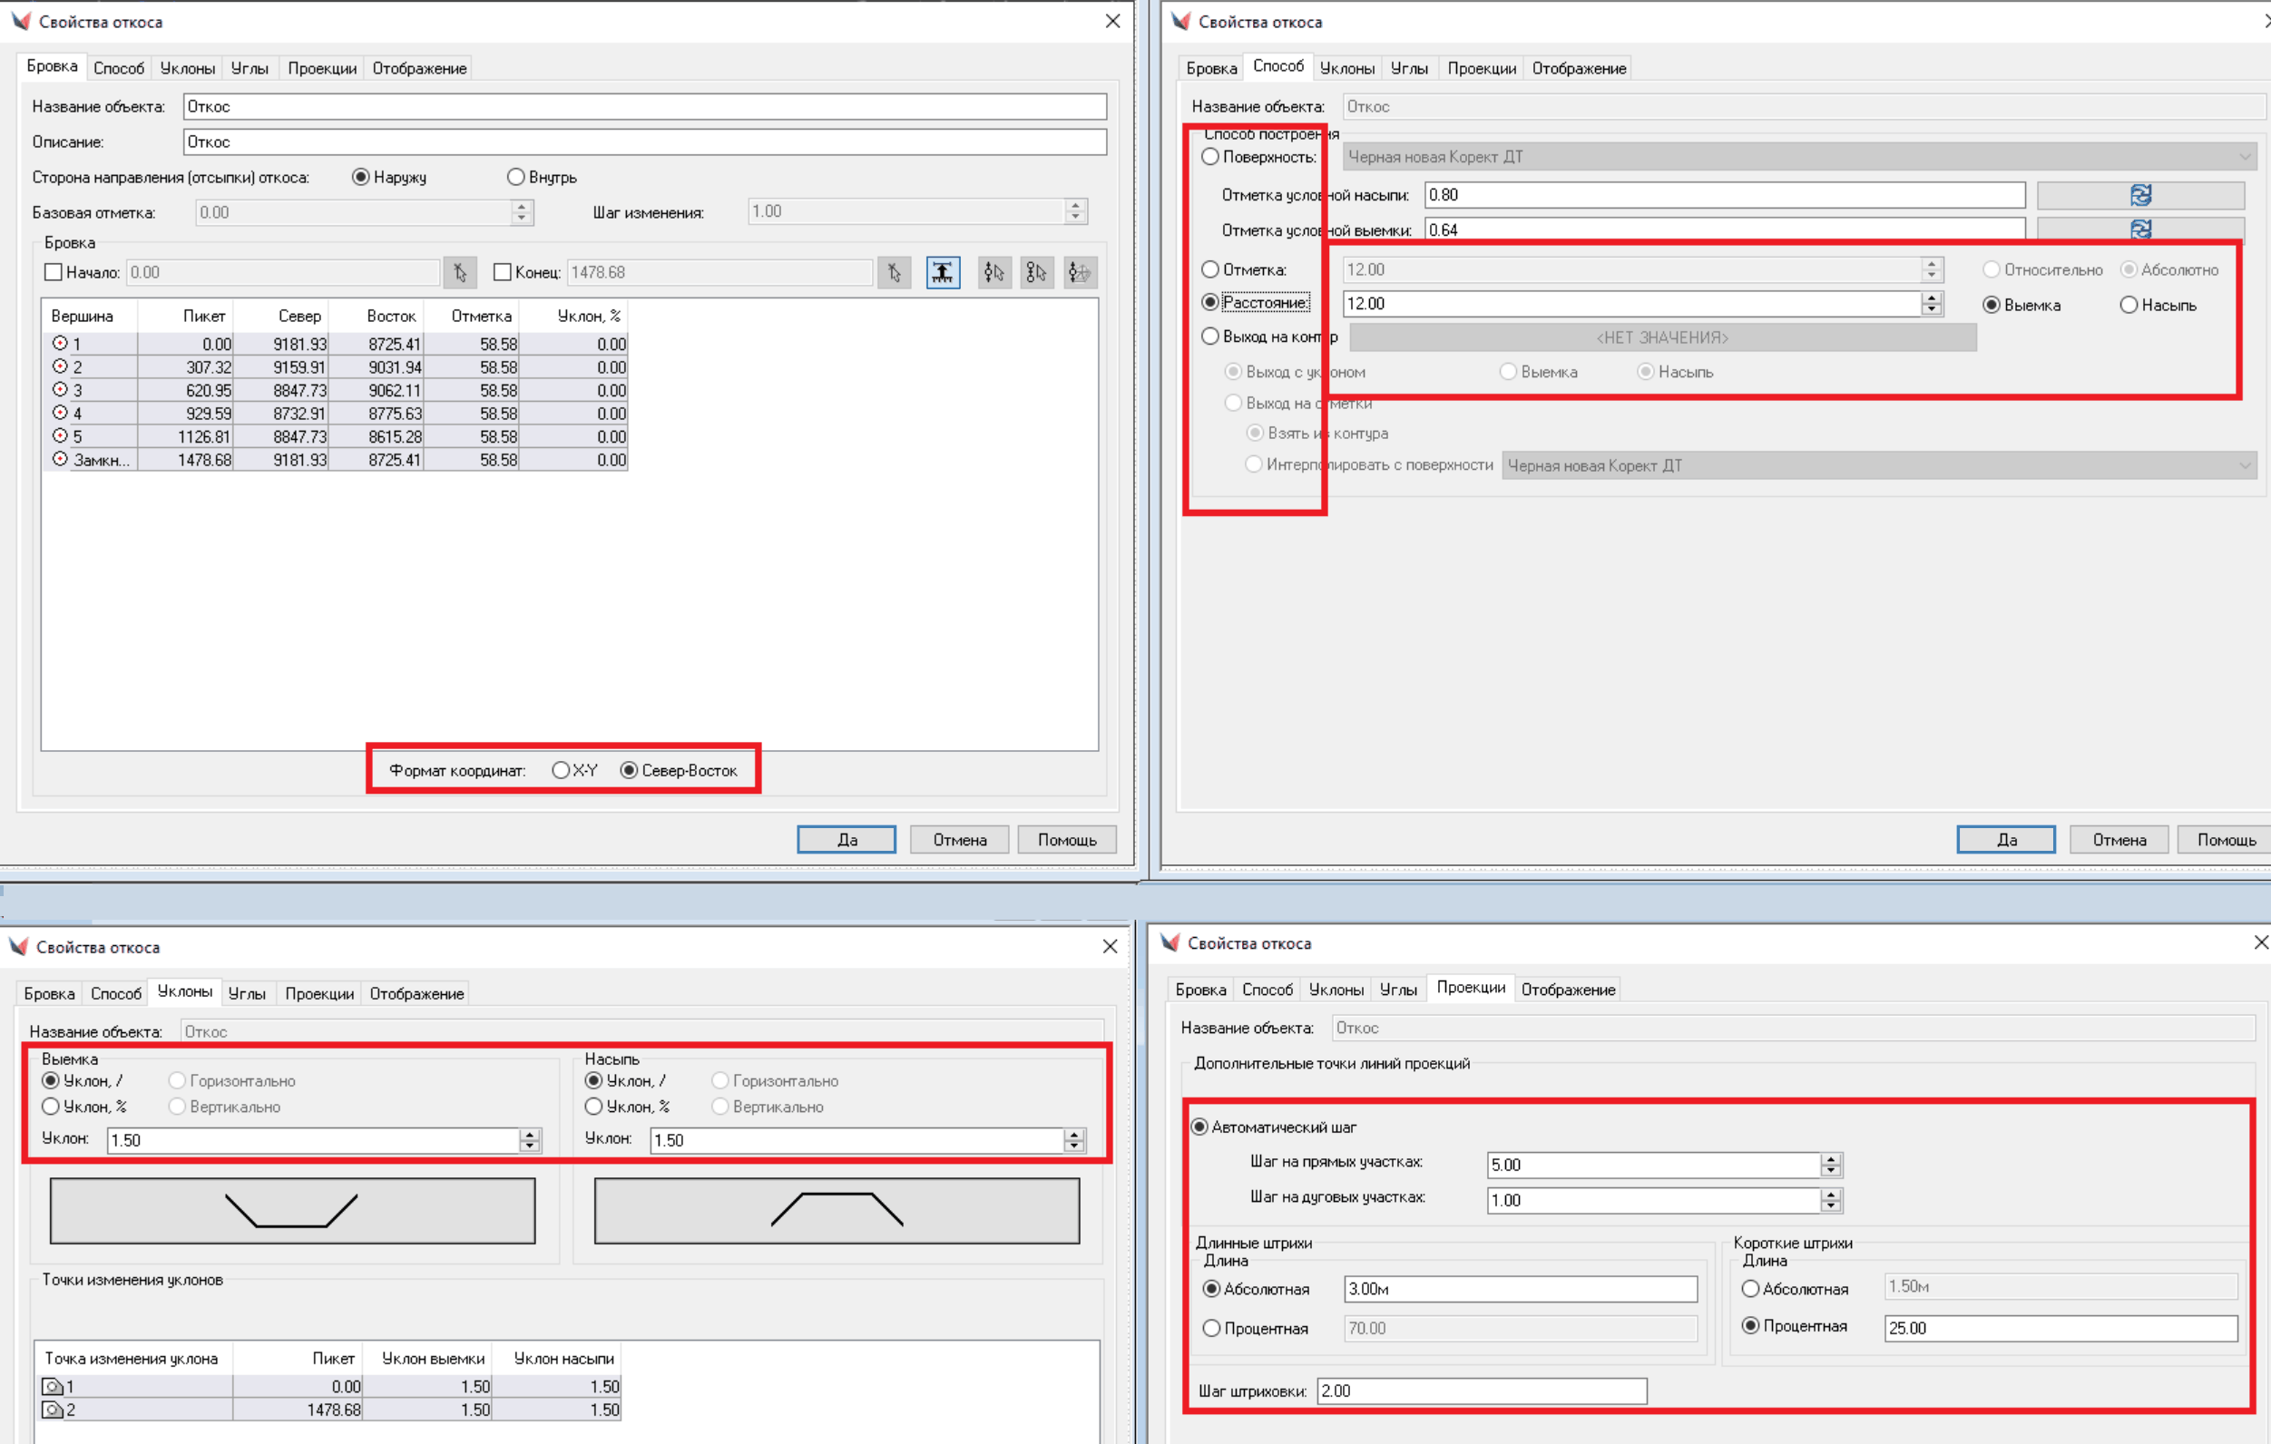Open the Углы tab in bottom-left dialog

[x=247, y=993]
